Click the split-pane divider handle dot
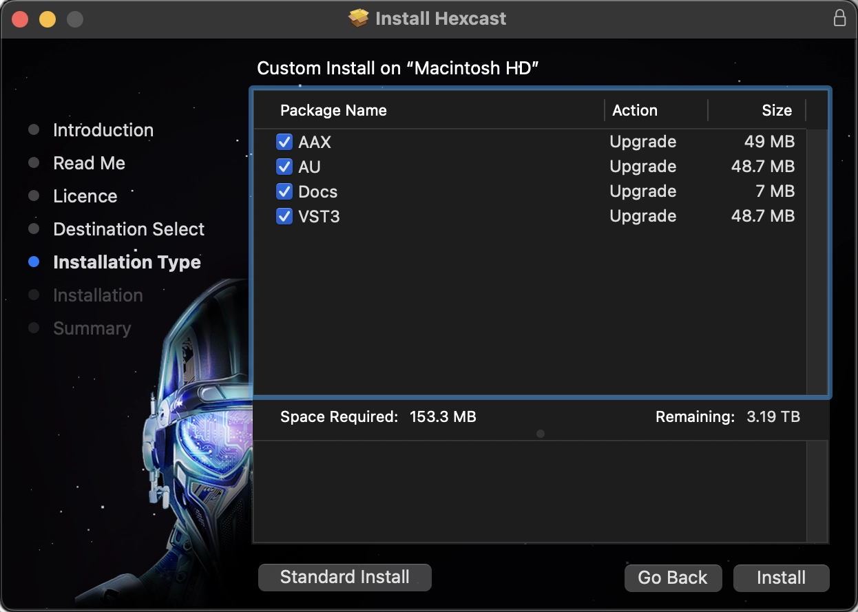Viewport: 858px width, 612px height. pyautogui.click(x=541, y=434)
